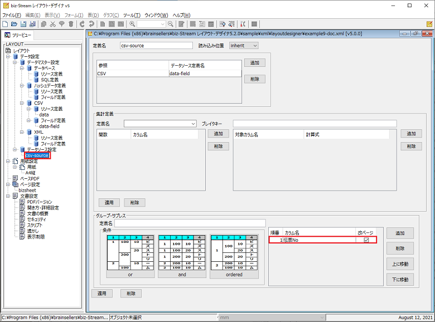The height and width of the screenshot is (322, 435).
Task: Click 下に移動 button
Action: pyautogui.click(x=400, y=280)
